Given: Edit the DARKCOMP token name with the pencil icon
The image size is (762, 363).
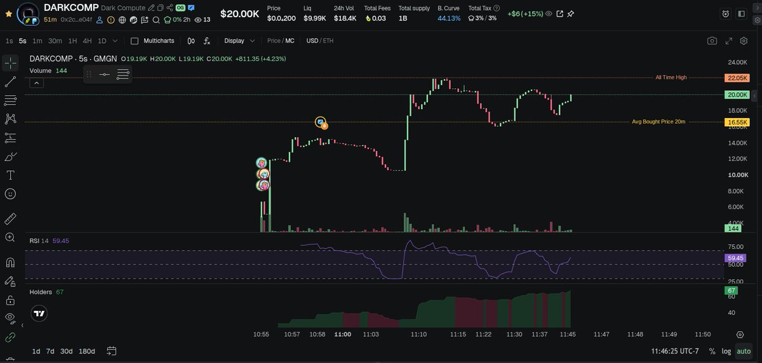Looking at the screenshot, I should point(150,8).
